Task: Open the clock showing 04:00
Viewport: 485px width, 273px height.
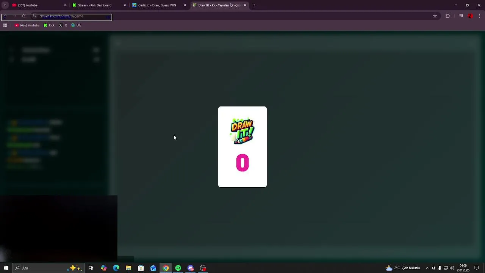Action: click(463, 268)
